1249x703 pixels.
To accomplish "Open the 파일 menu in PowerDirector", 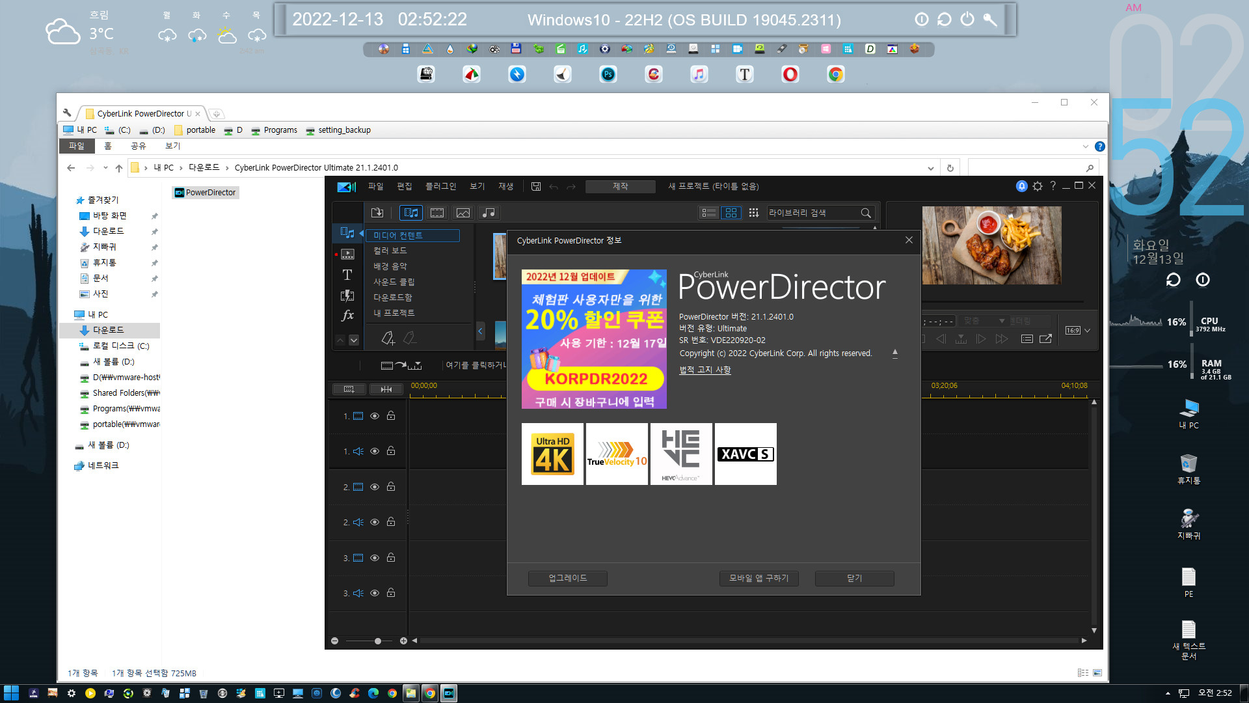I will pyautogui.click(x=375, y=186).
